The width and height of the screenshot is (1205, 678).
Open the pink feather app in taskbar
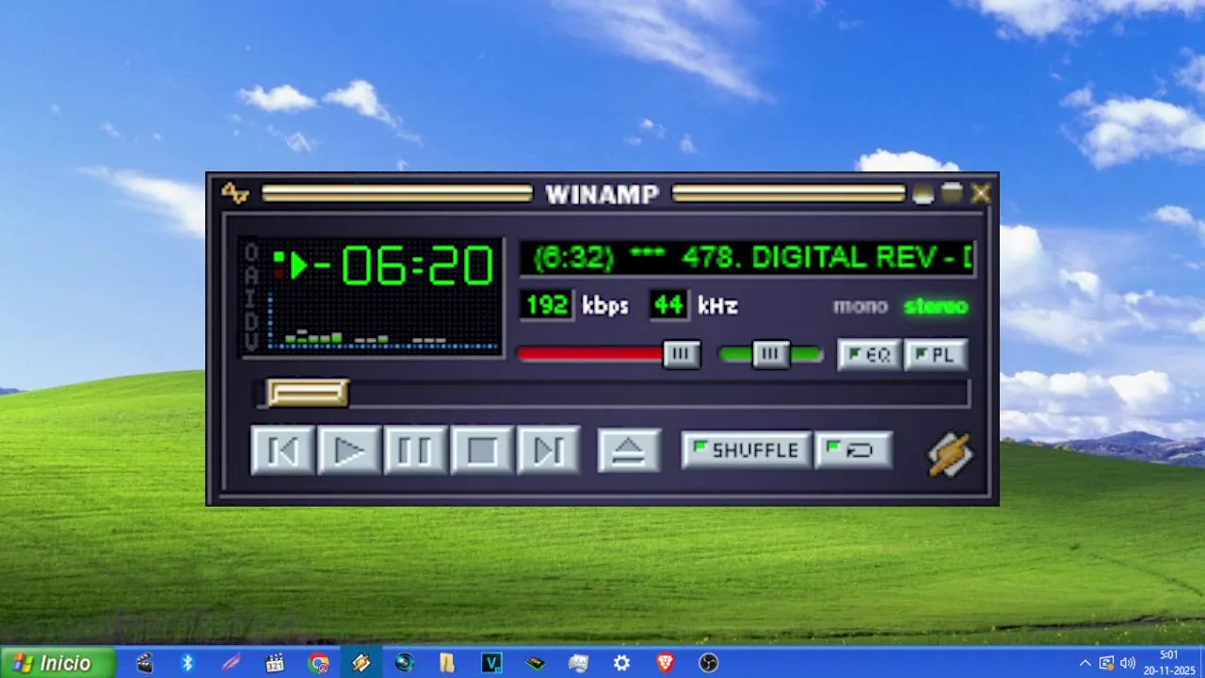point(231,663)
